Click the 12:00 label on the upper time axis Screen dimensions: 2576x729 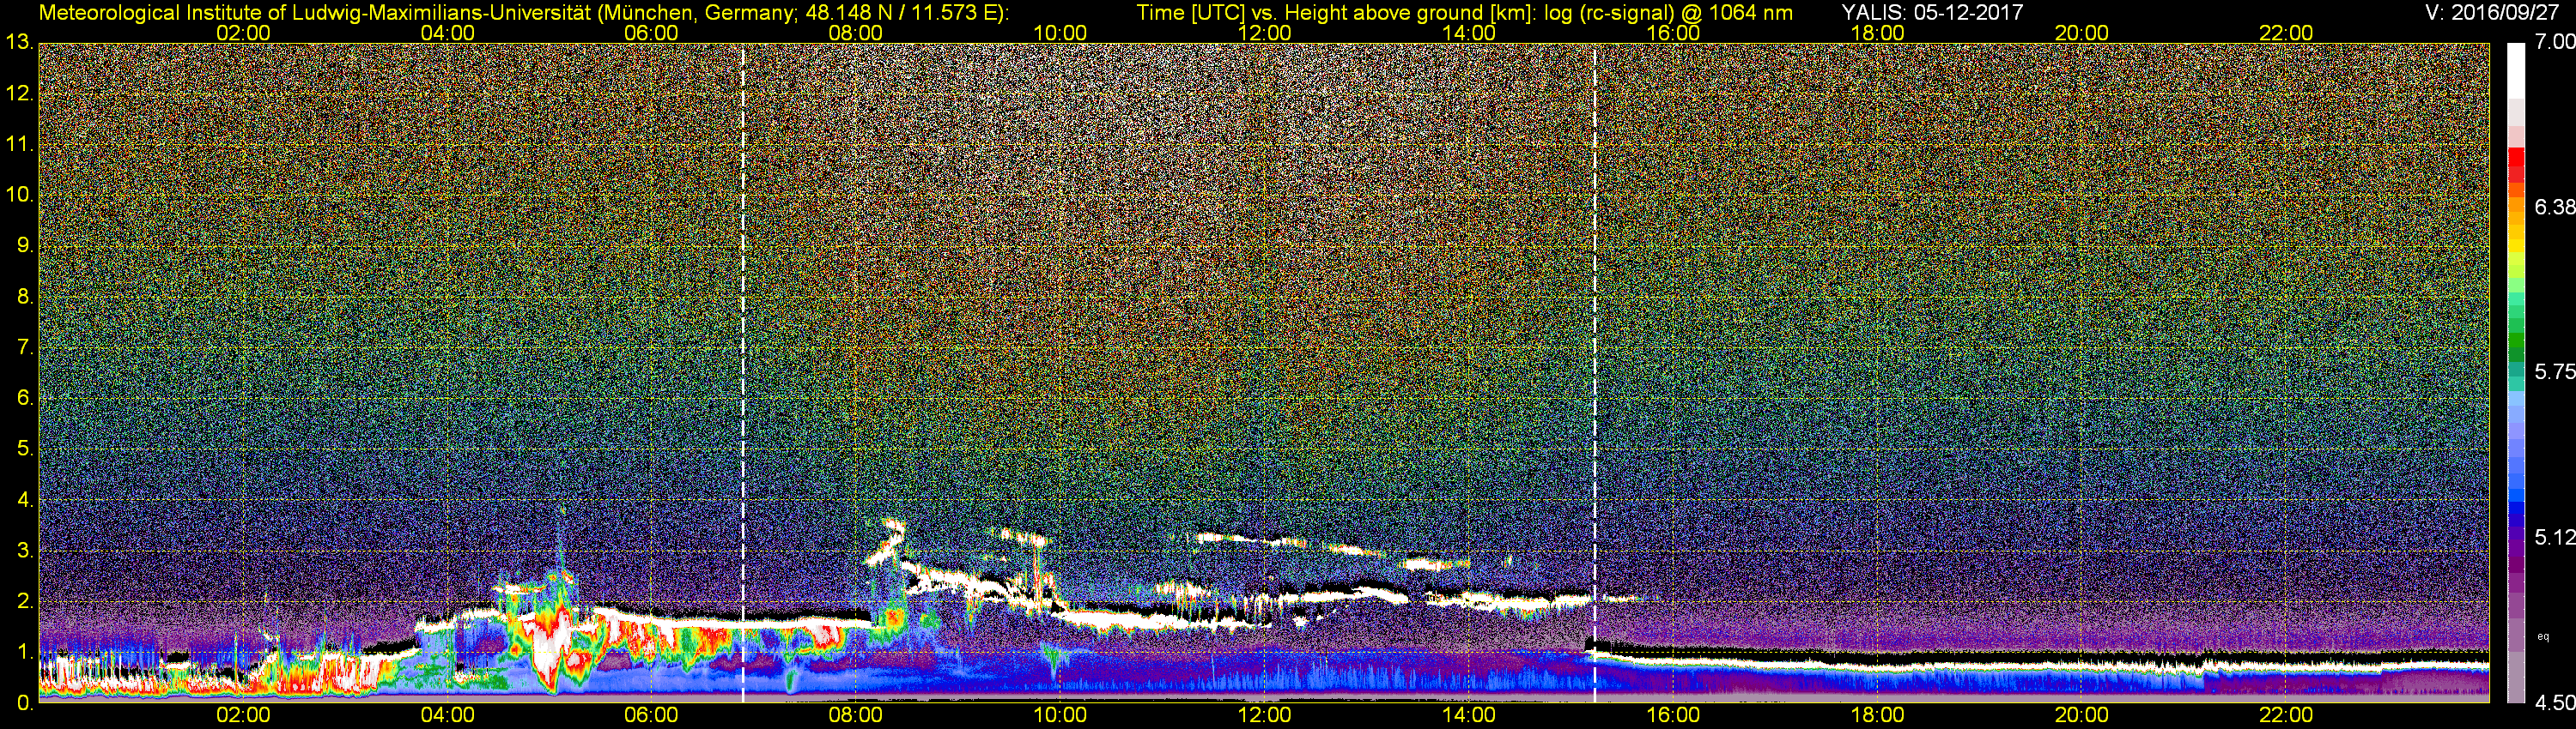1264,33
